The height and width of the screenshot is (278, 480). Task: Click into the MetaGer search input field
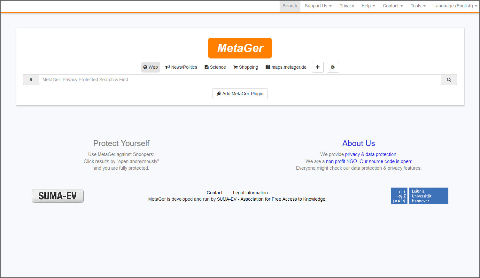click(x=240, y=80)
